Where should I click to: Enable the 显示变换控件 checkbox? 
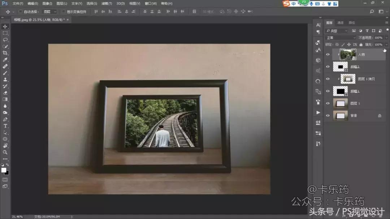64,12
